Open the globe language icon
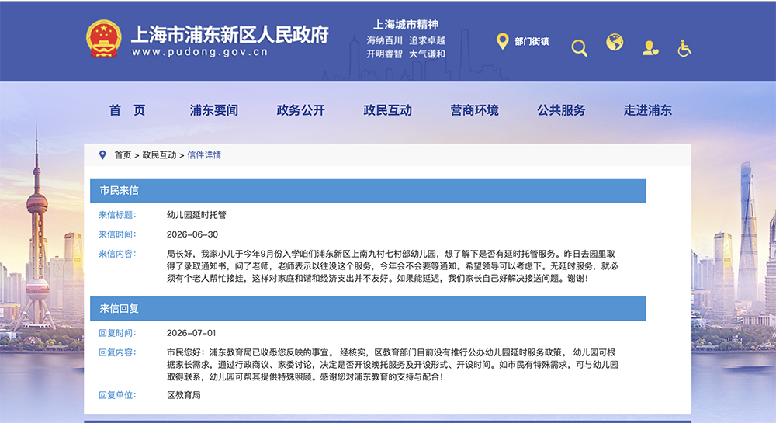The width and height of the screenshot is (776, 423). point(615,43)
